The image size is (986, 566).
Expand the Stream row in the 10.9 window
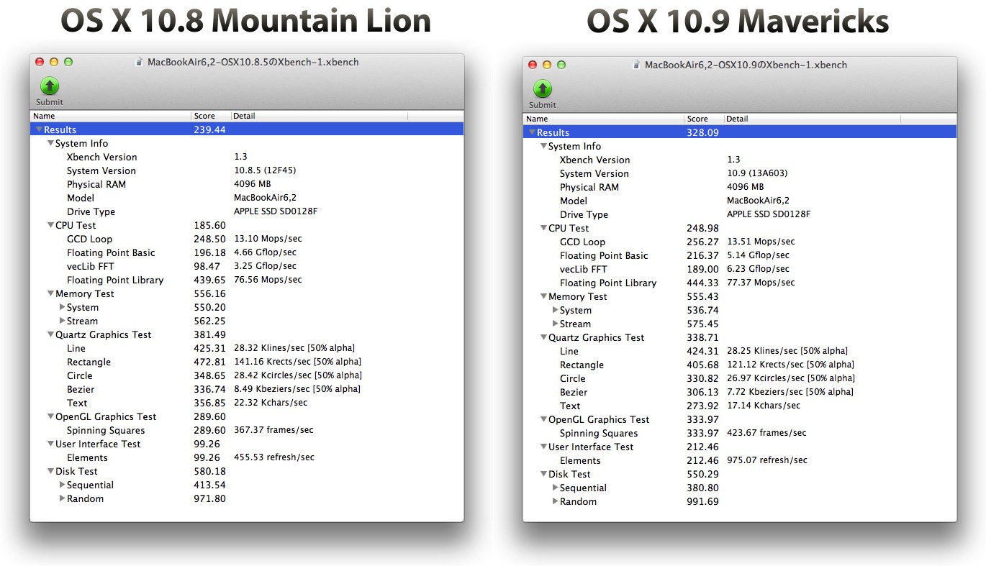[x=555, y=324]
